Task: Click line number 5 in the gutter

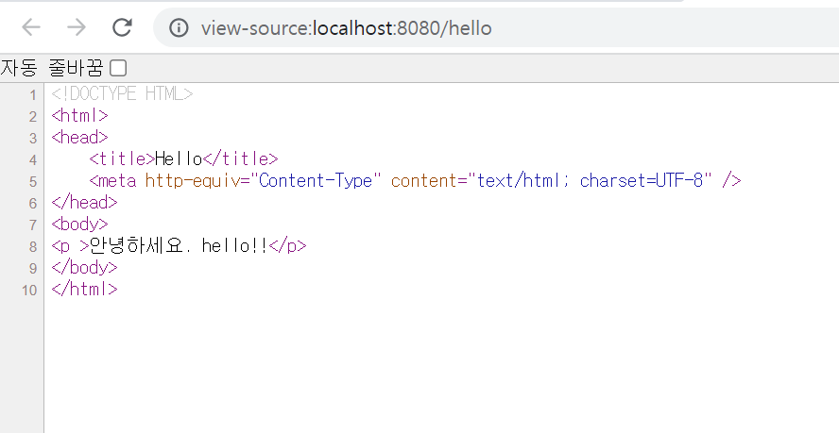Action: [33, 182]
